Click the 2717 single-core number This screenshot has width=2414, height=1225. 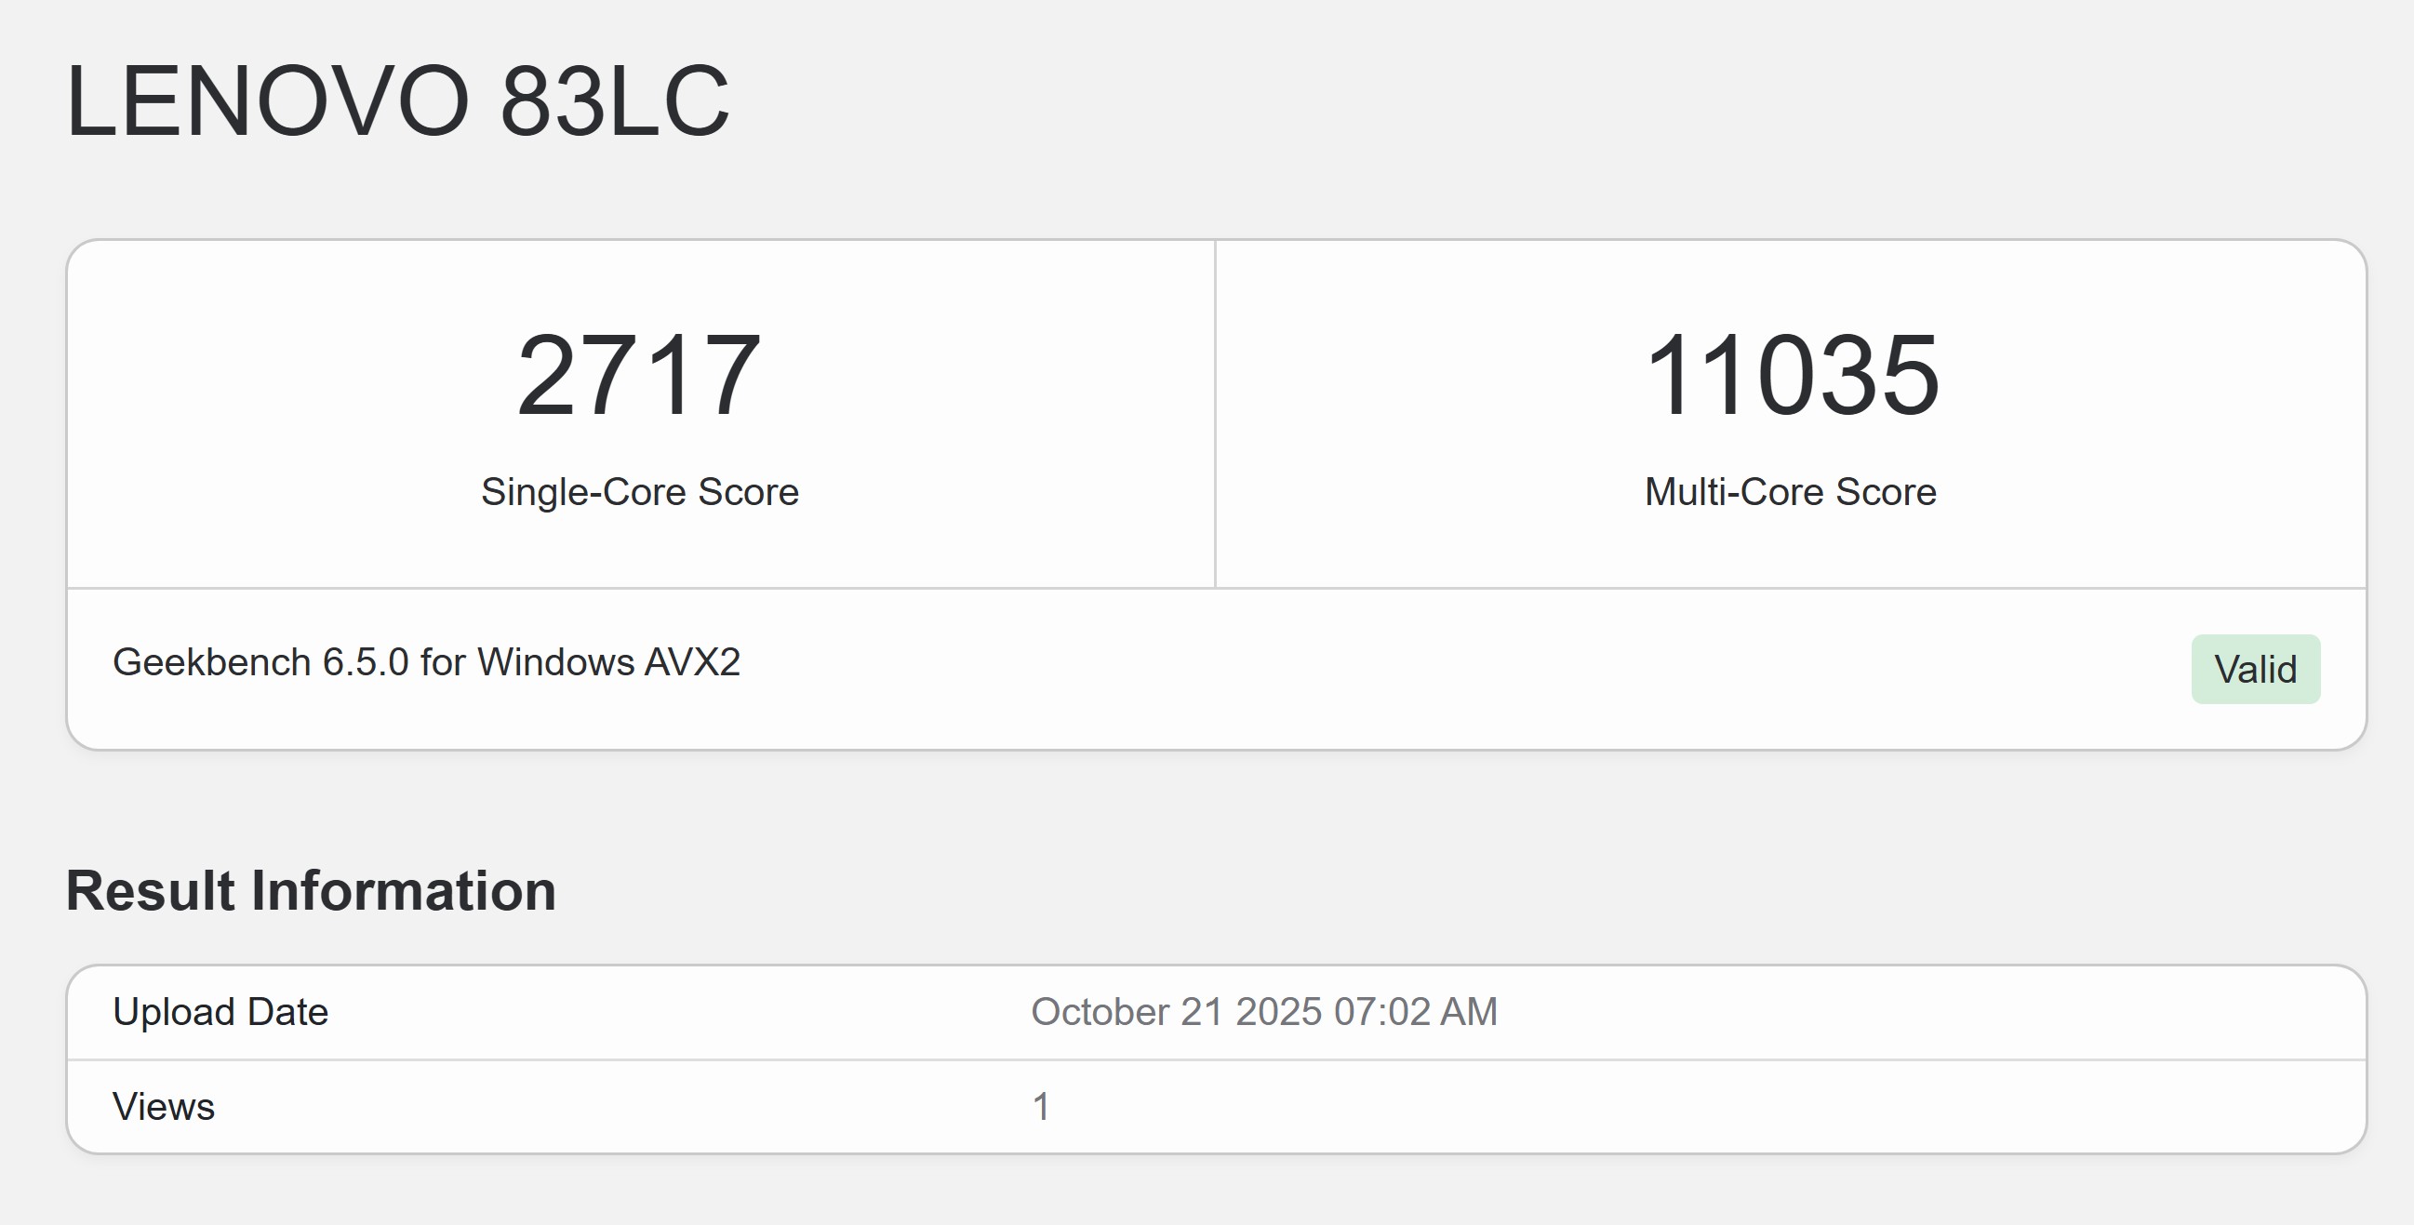click(639, 375)
